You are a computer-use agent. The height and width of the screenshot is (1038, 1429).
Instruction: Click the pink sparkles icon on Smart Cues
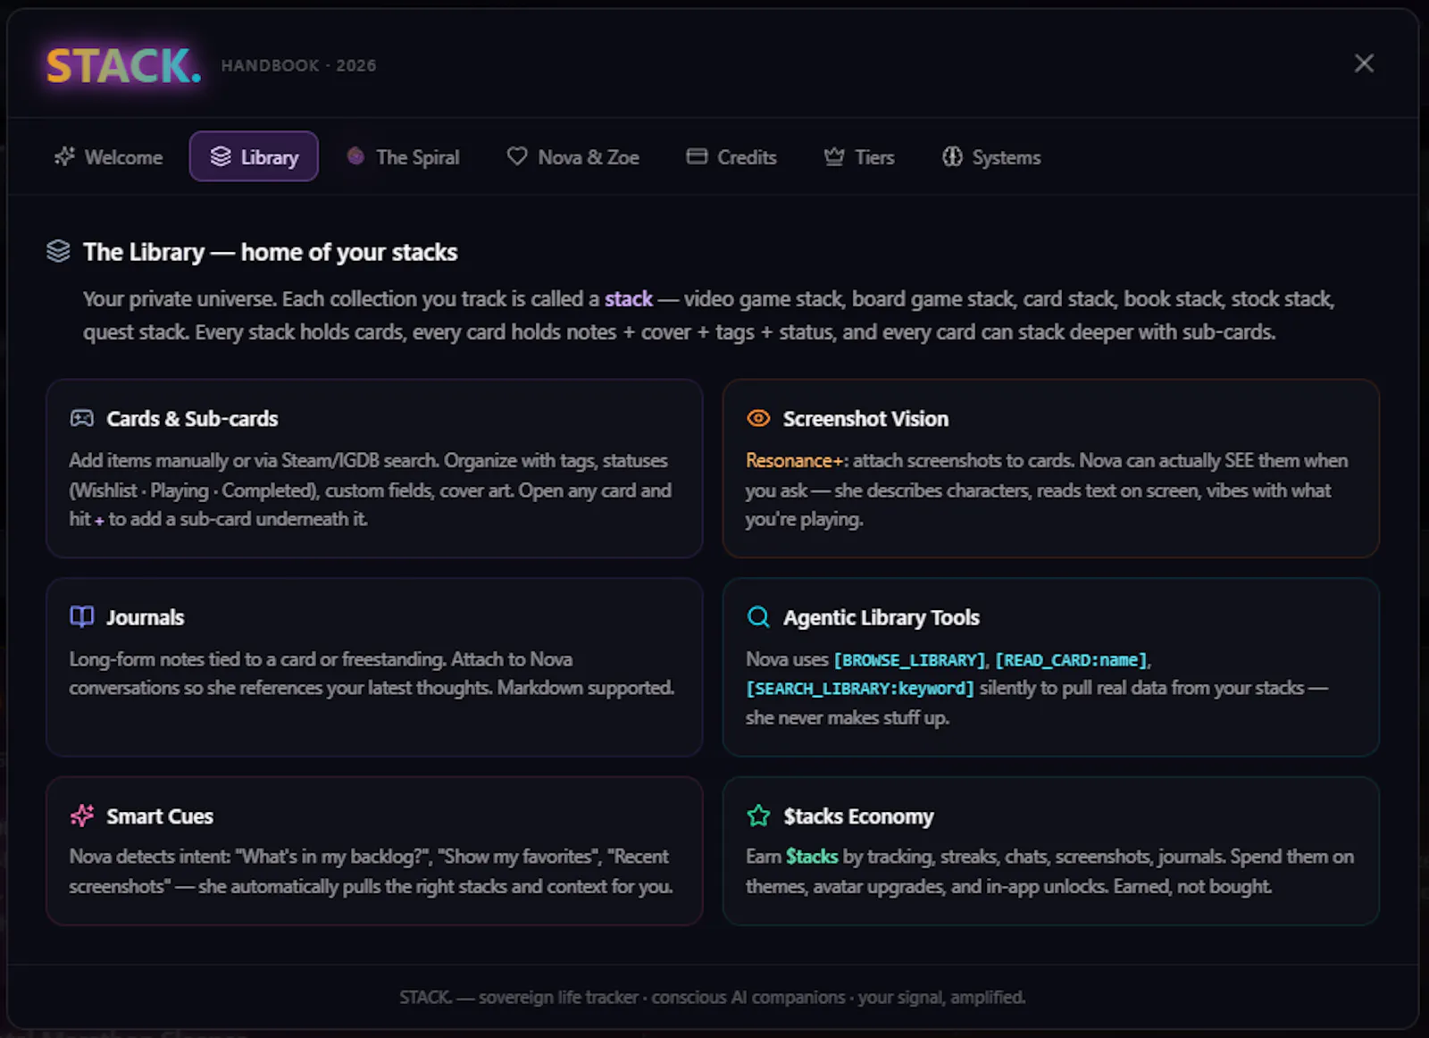pos(81,815)
